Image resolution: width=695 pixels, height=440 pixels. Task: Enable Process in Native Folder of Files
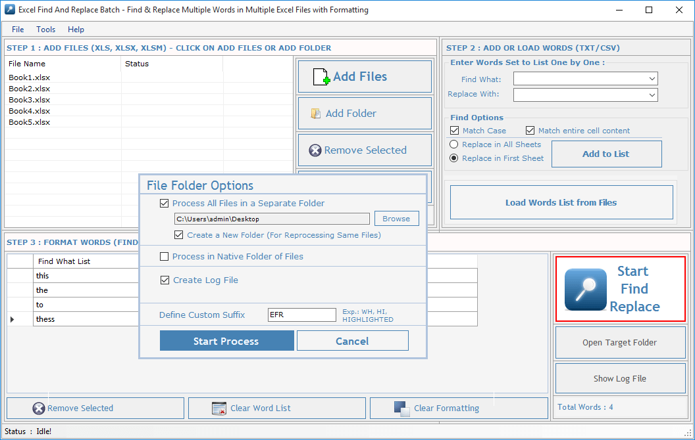165,257
